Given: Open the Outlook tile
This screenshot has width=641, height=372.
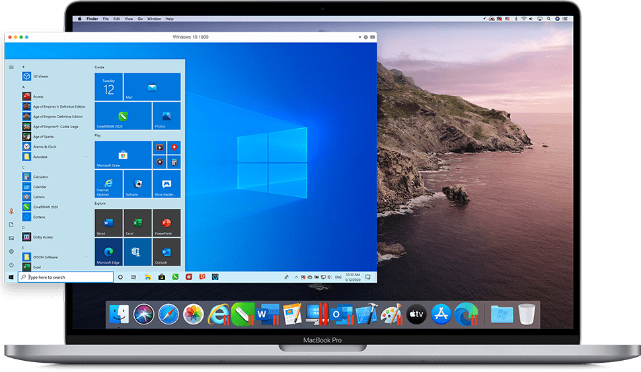Looking at the screenshot, I should tap(167, 252).
